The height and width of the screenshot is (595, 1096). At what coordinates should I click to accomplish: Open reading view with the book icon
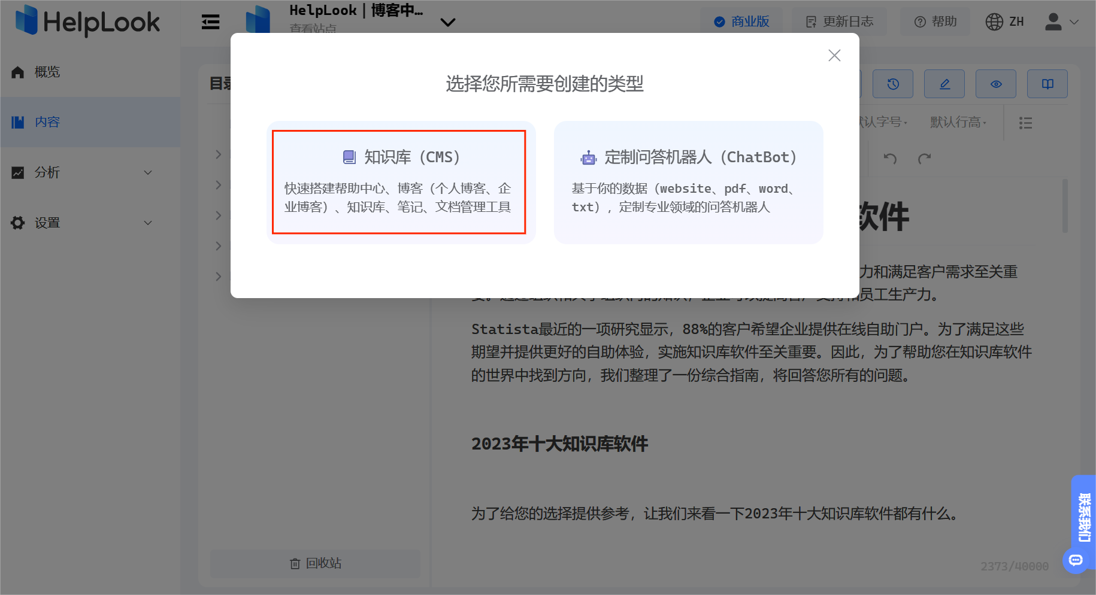click(x=1047, y=84)
